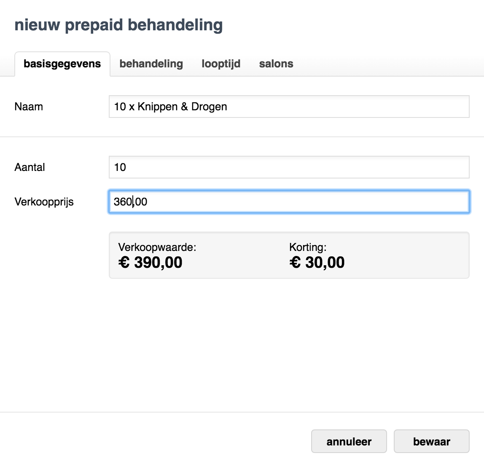Switch to the behandeling tab
Screen dimensions: 484x469
151,64
